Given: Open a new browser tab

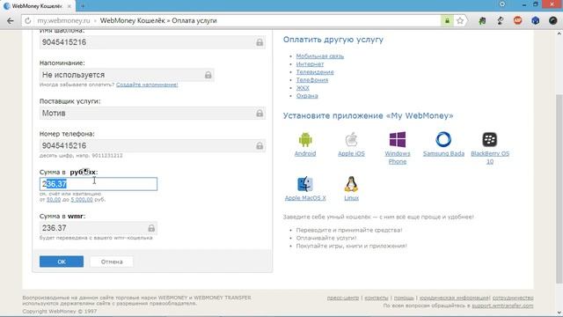Looking at the screenshot, I should point(83,6).
